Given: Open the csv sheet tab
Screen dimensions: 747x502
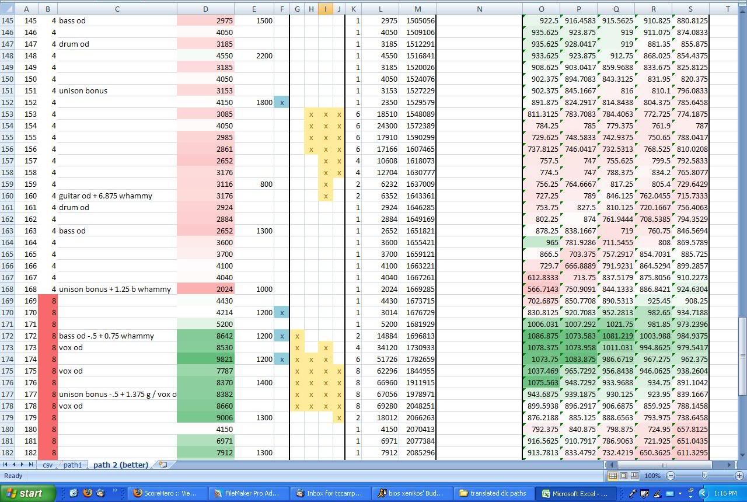Looking at the screenshot, I should pos(47,465).
